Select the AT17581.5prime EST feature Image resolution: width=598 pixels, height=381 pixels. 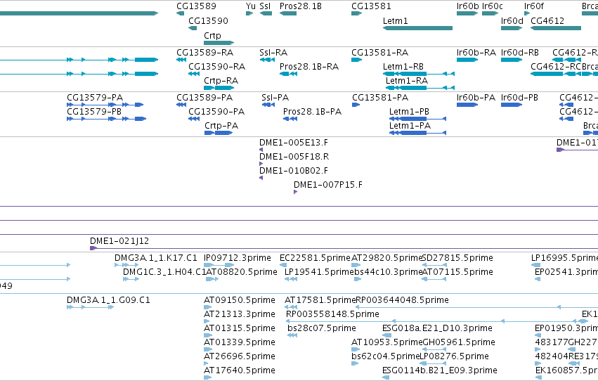tap(291, 307)
